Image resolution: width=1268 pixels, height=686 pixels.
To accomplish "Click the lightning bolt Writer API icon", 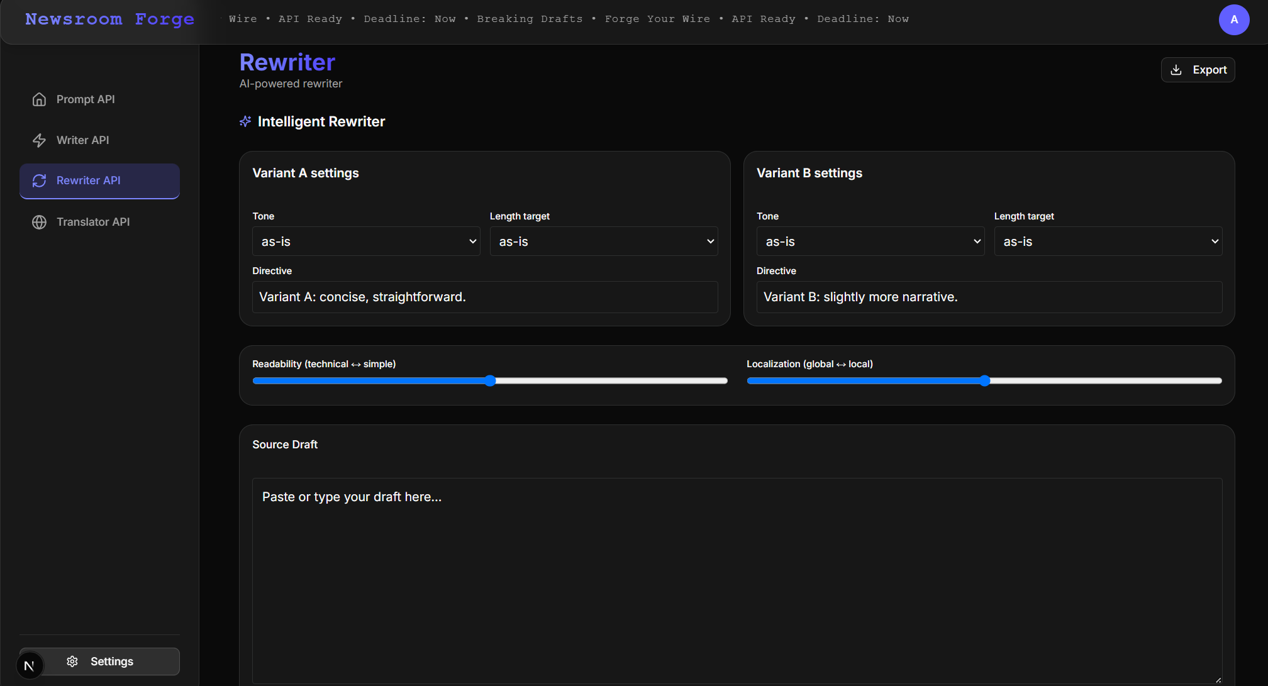I will pyautogui.click(x=39, y=140).
